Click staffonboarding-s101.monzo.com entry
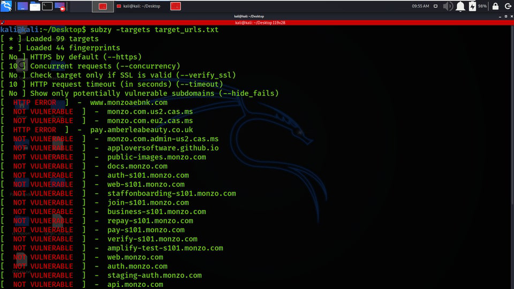The image size is (514, 289). pyautogui.click(x=171, y=194)
